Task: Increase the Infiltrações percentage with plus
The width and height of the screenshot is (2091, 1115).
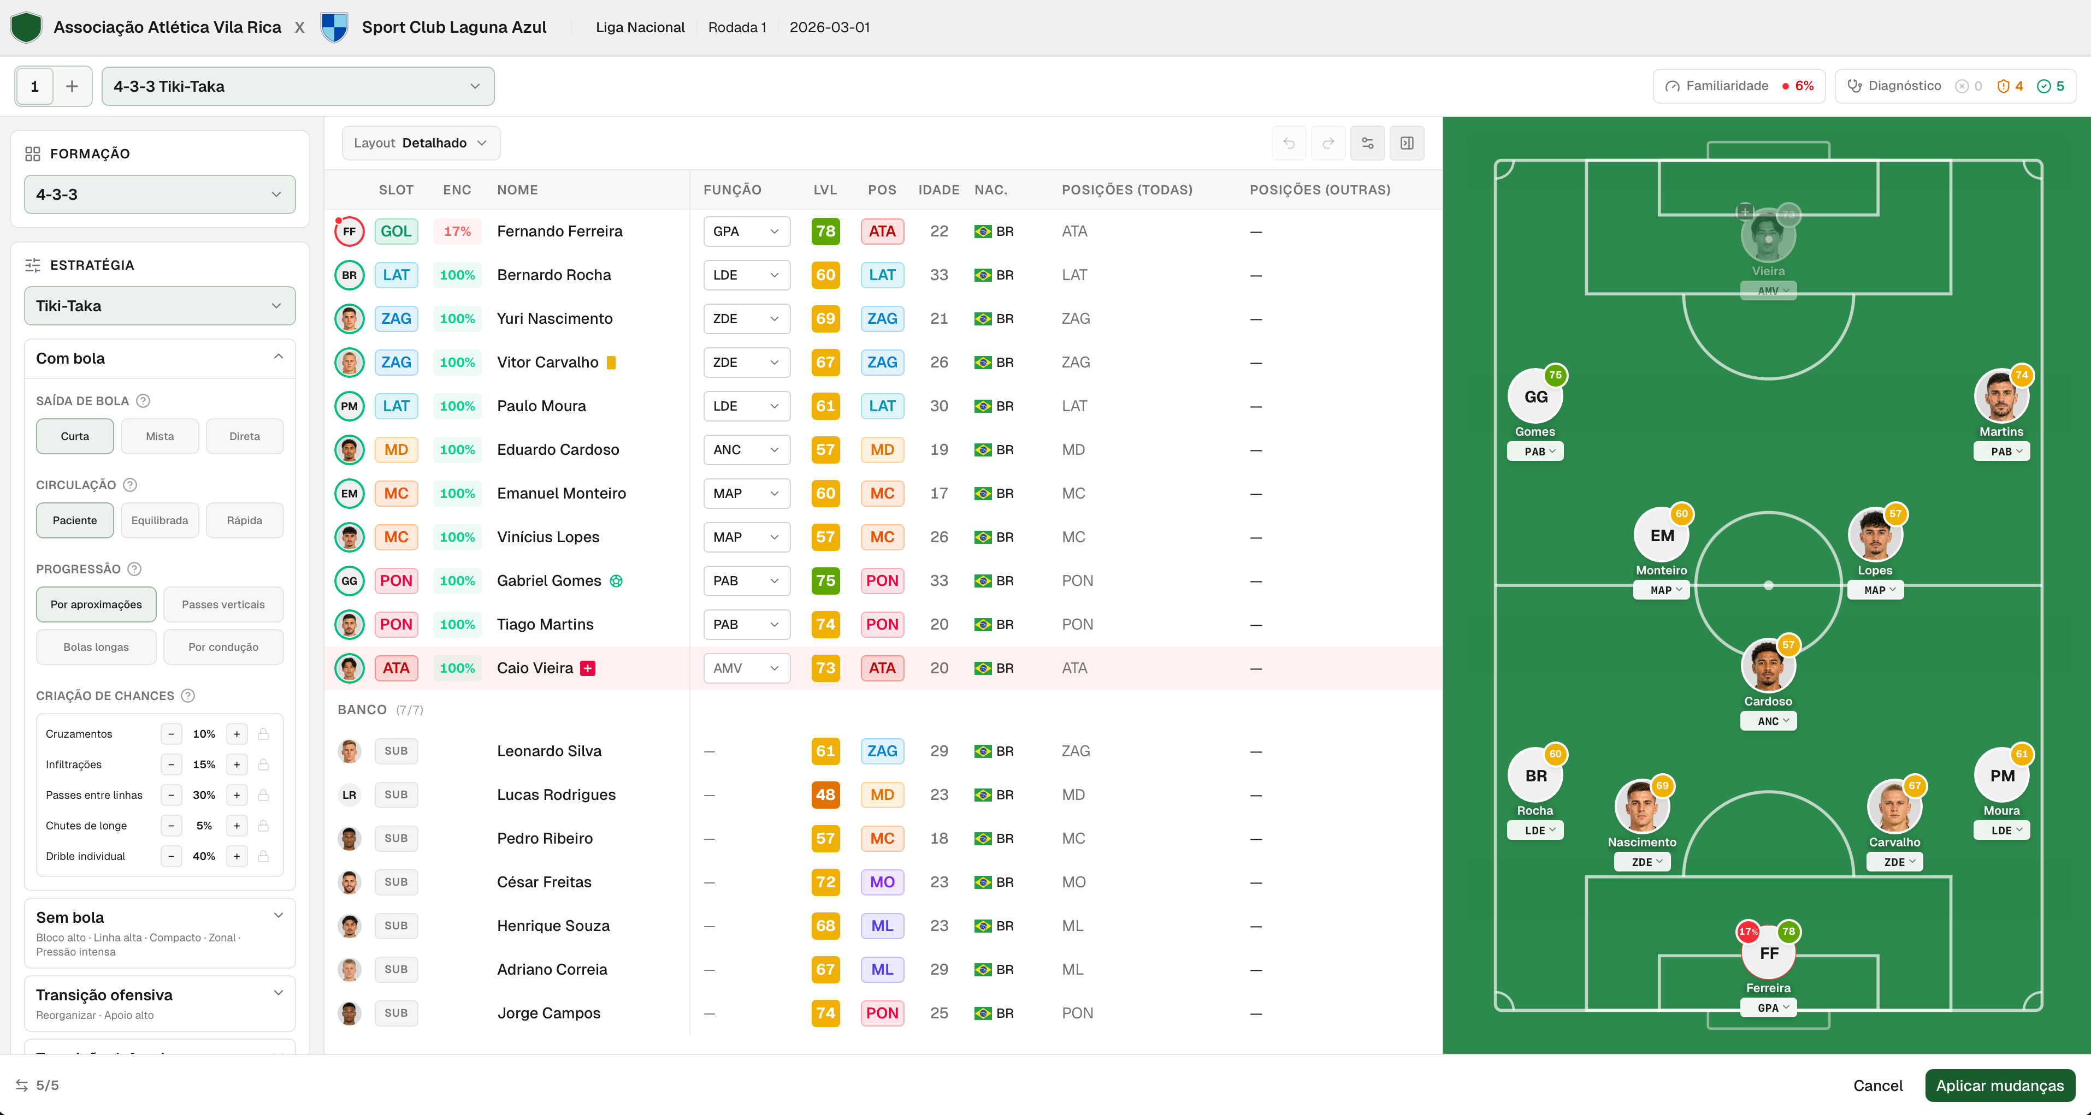Action: pos(237,764)
